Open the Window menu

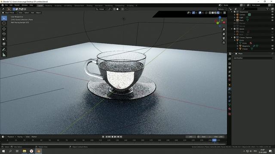coord(24,5)
